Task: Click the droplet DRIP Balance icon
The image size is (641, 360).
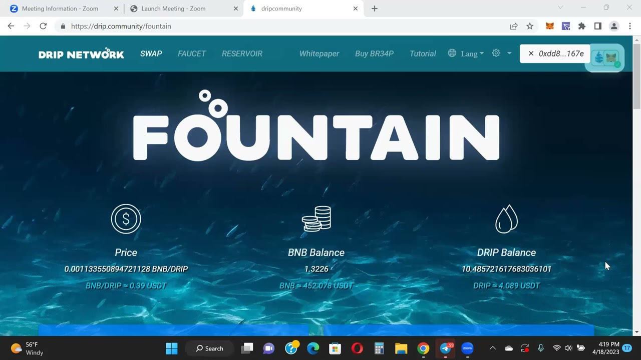Action: pyautogui.click(x=506, y=219)
